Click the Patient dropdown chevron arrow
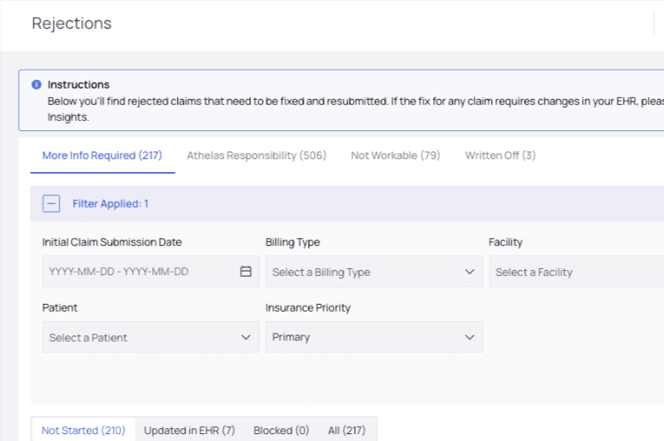 tap(246, 338)
